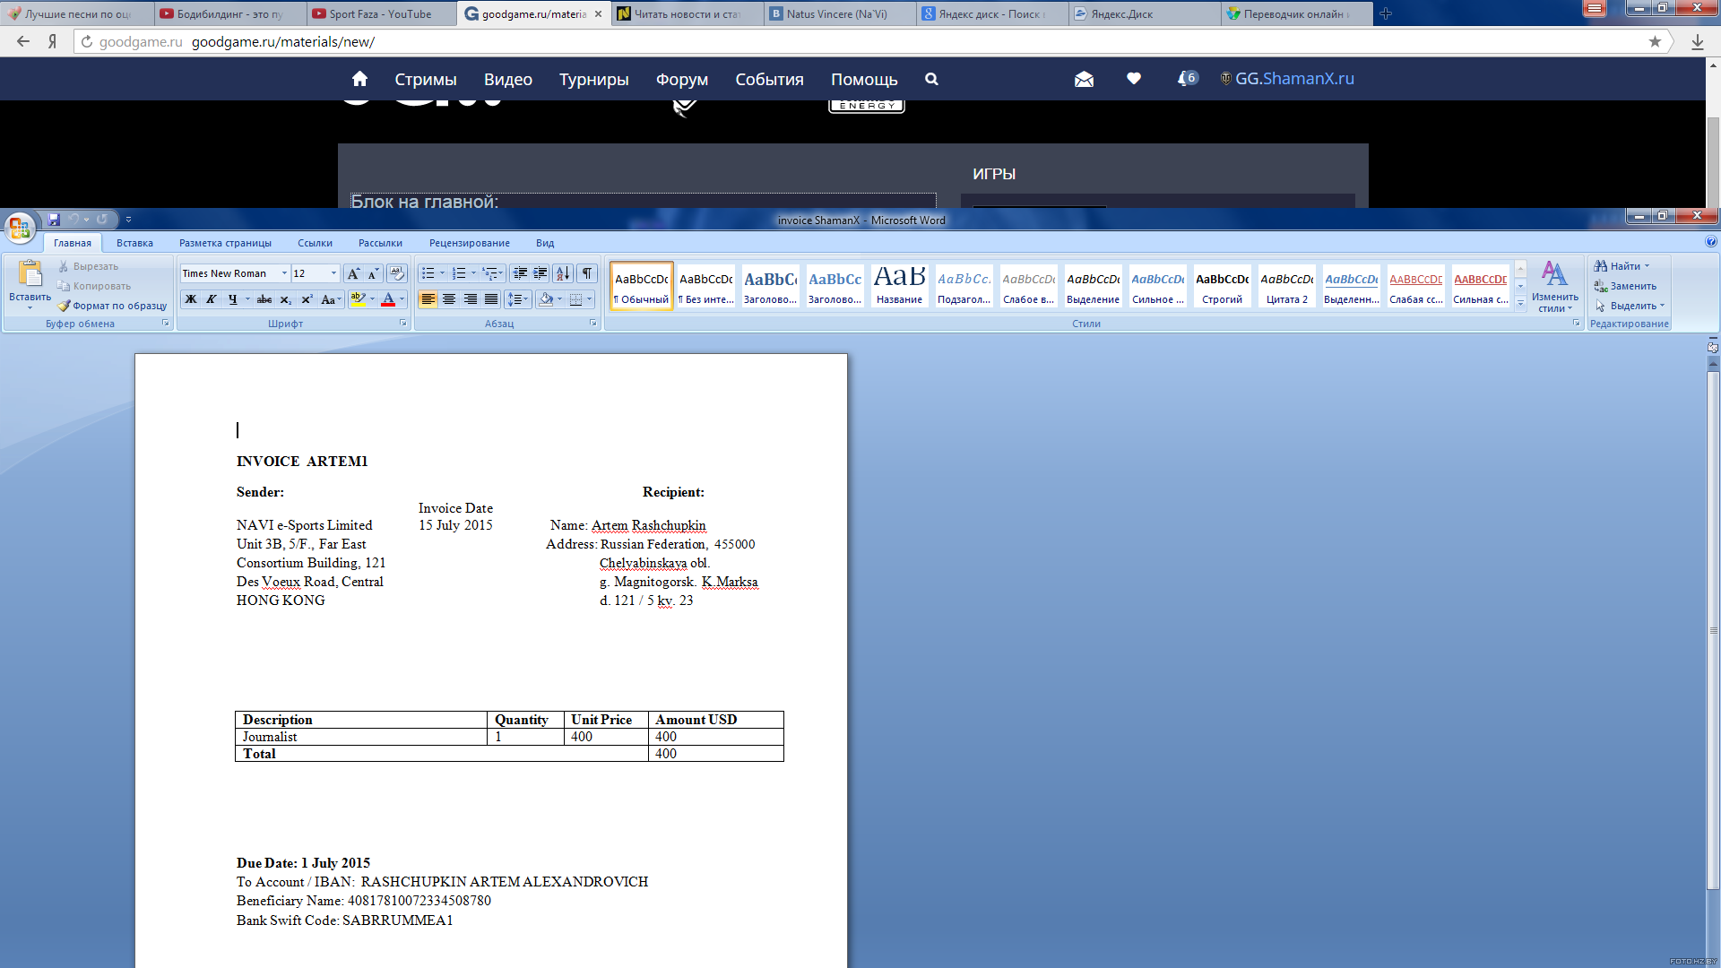Center align the text
Viewport: 1721px width, 968px height.
[449, 299]
